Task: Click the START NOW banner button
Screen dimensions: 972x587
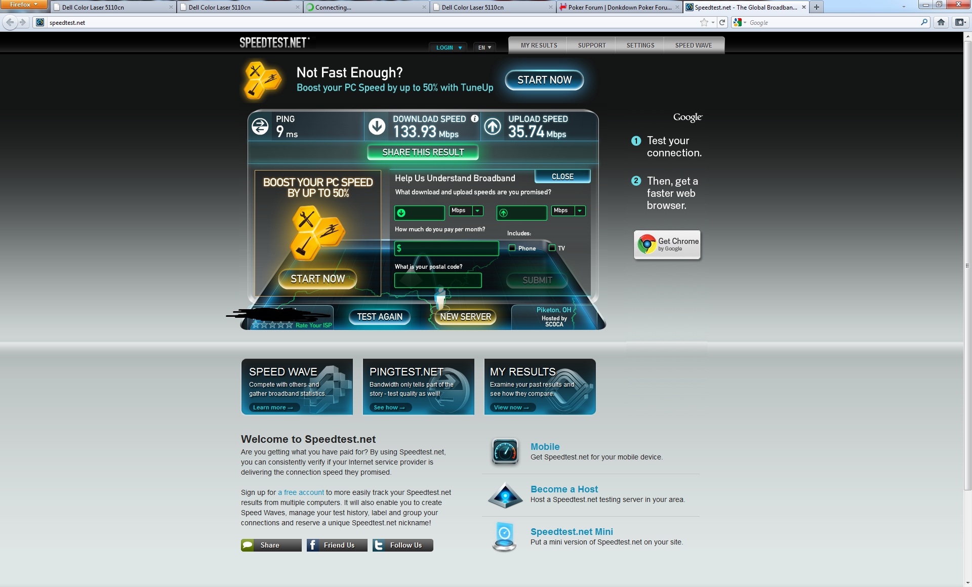Action: pos(544,80)
